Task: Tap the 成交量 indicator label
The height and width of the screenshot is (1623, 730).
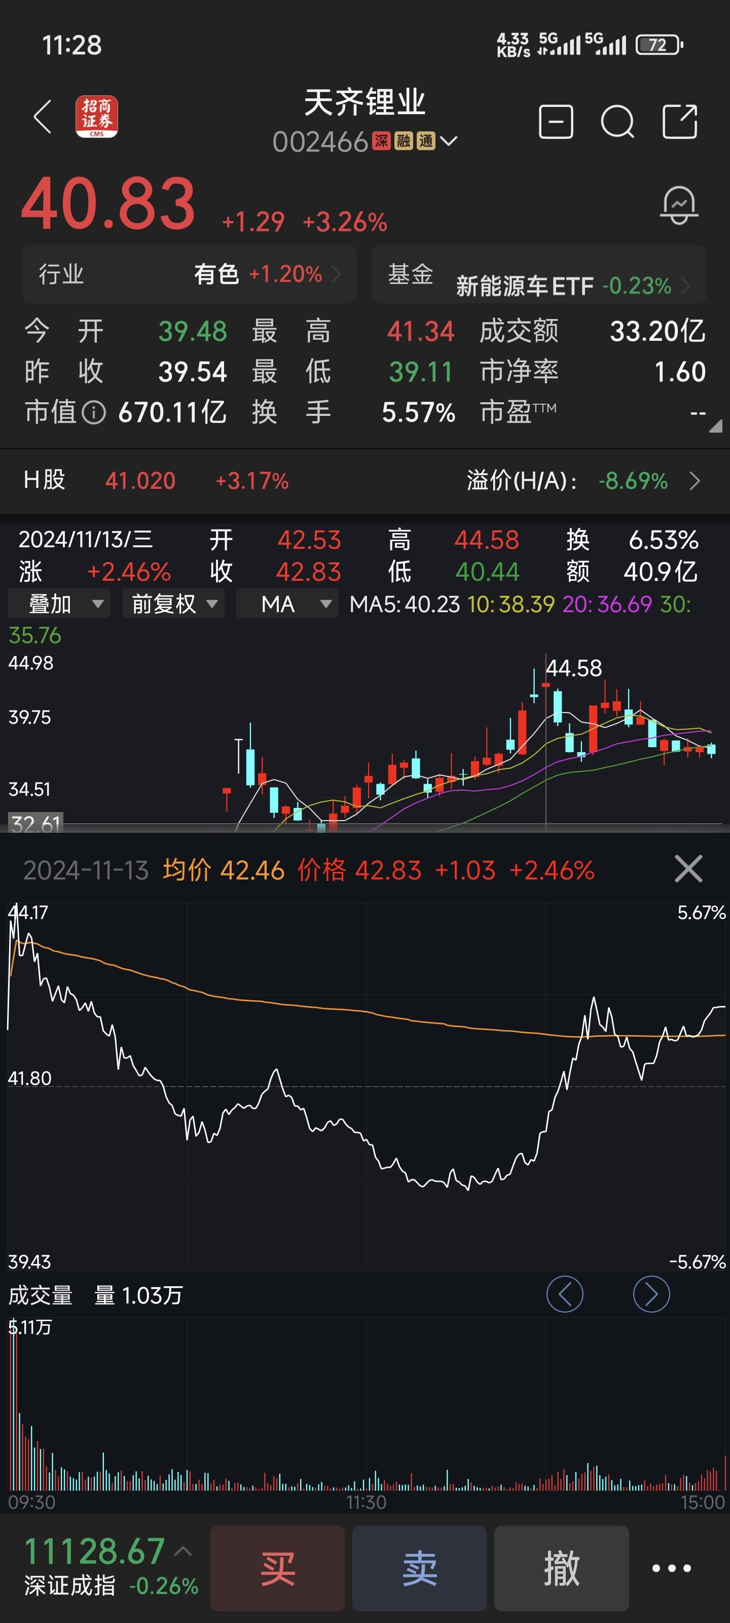Action: point(41,1295)
